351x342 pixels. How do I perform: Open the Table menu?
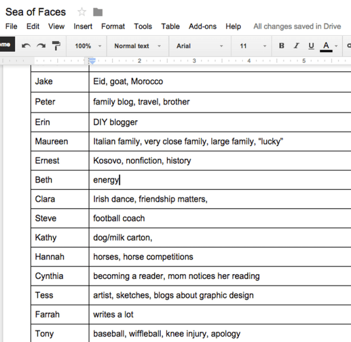170,27
